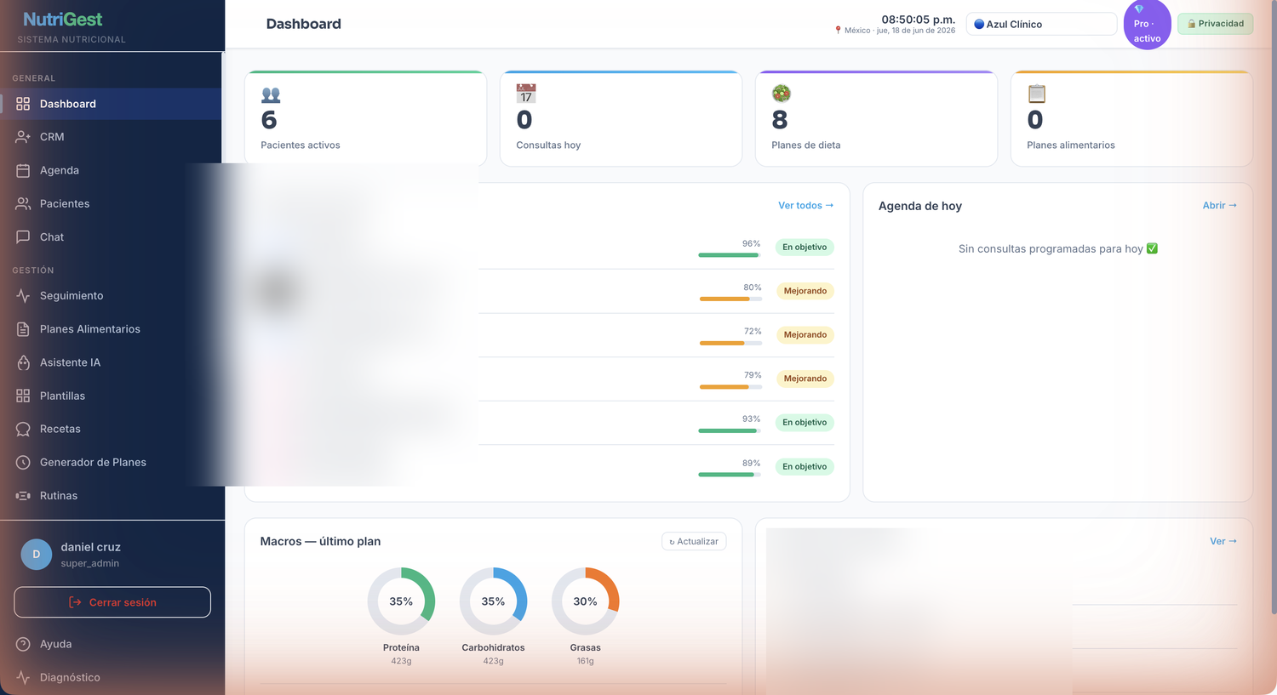Open the Abrir link in Agenda de hoy
This screenshot has height=695, width=1277.
1219,205
